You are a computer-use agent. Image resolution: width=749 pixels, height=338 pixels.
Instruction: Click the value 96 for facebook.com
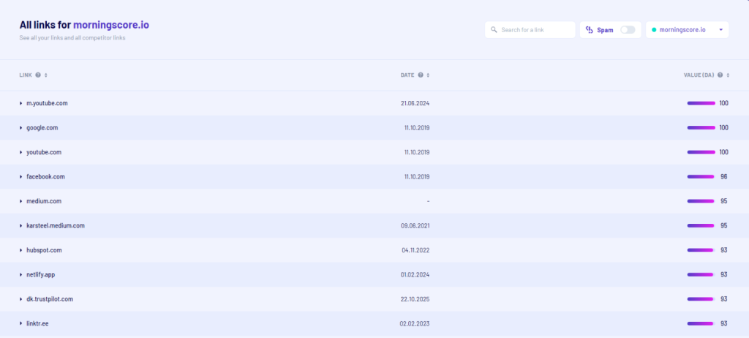pyautogui.click(x=723, y=177)
